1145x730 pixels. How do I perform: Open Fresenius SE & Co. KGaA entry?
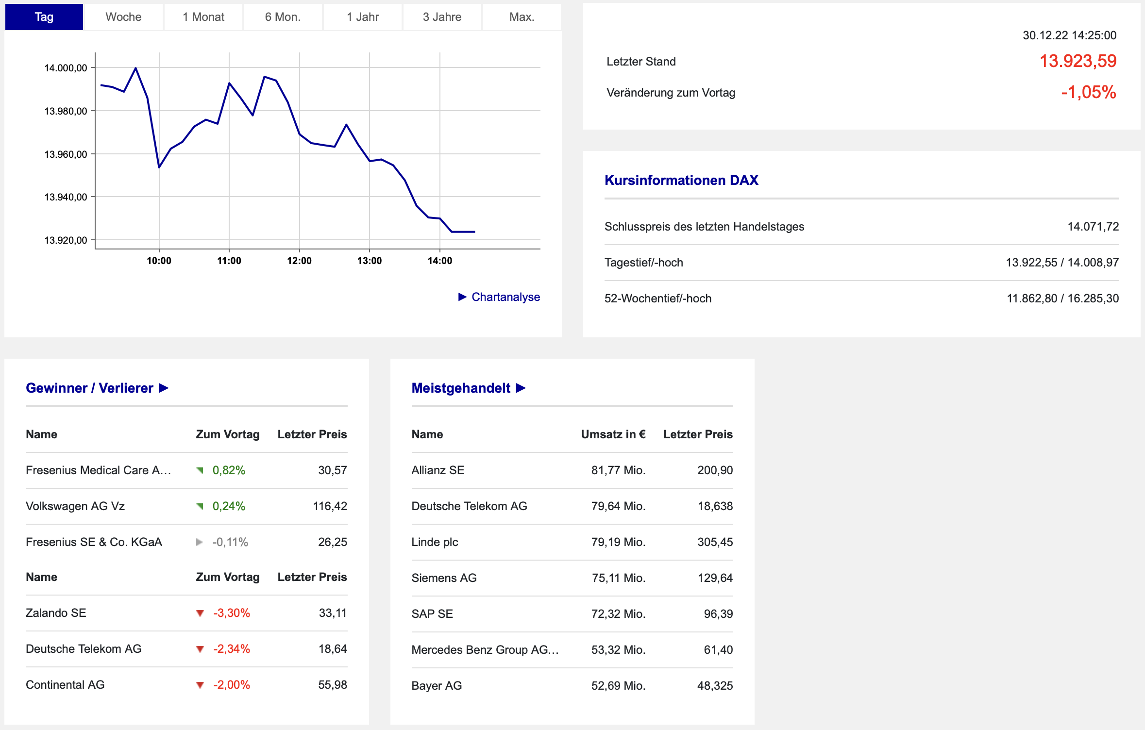pyautogui.click(x=94, y=542)
